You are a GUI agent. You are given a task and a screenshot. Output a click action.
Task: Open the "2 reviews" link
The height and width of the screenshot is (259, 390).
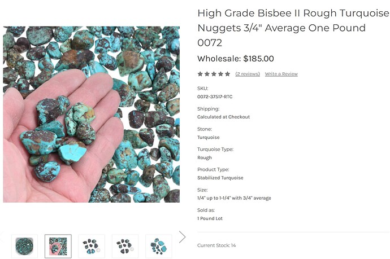tap(248, 74)
